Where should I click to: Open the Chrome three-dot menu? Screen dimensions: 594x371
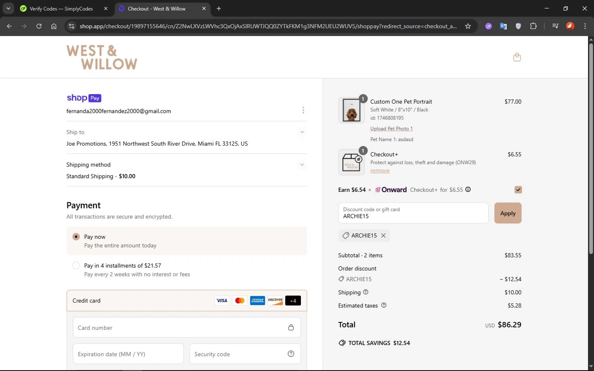tap(585, 26)
